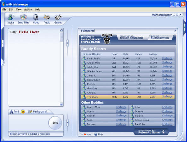
Task: Click the buddy icon next to J-Lo
Action: coord(132,107)
